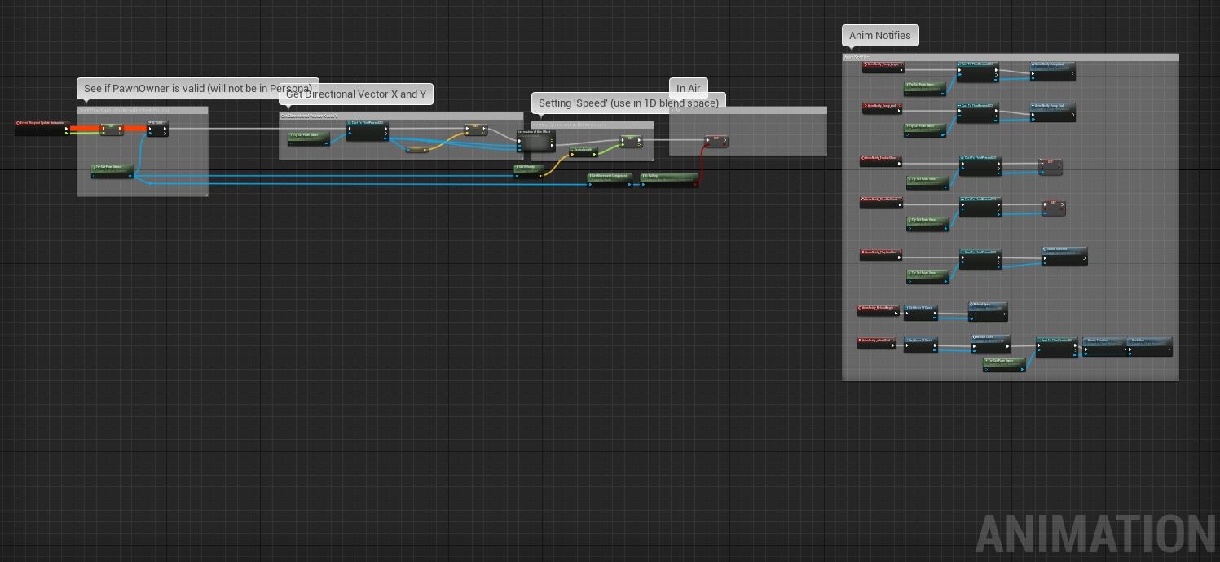Select the Cast node wired to AnimNotify_Jump_begin
The height and width of the screenshot is (562, 1220).
tap(978, 72)
